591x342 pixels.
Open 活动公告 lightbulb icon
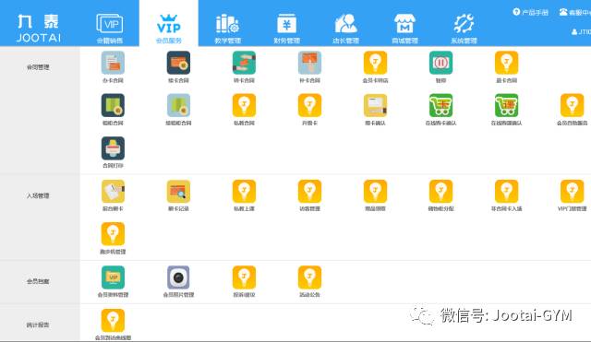coord(309,277)
